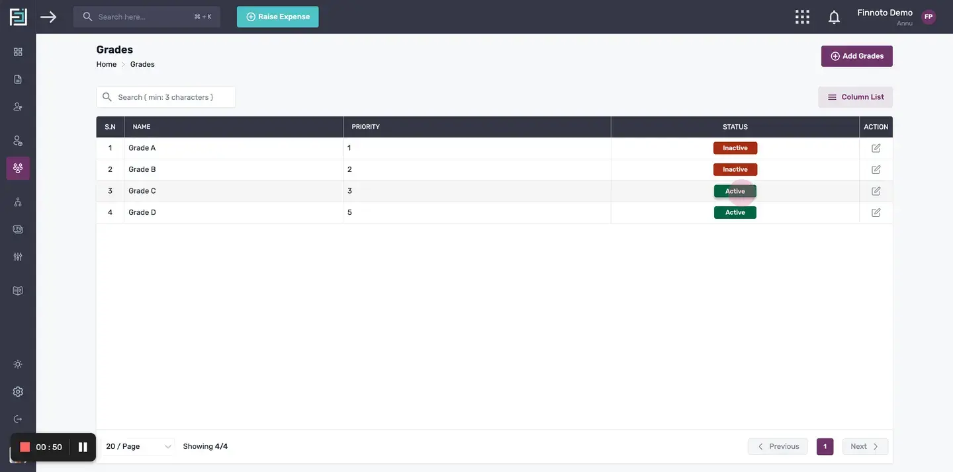Click Finnoto Demo account name
Image resolution: width=953 pixels, height=472 pixels.
click(885, 13)
